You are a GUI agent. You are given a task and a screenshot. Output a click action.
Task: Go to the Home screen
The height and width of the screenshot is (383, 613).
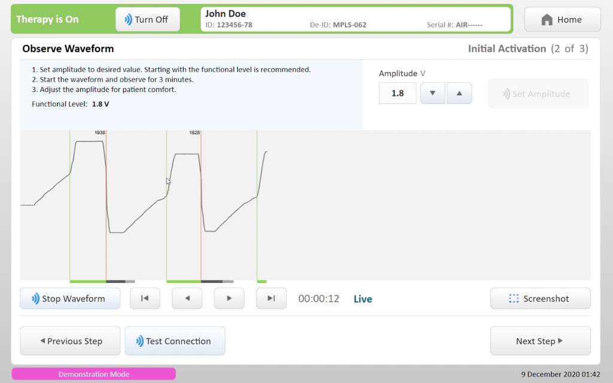click(x=562, y=20)
